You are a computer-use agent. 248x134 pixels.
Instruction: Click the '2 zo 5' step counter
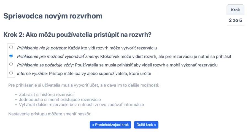(235, 20)
